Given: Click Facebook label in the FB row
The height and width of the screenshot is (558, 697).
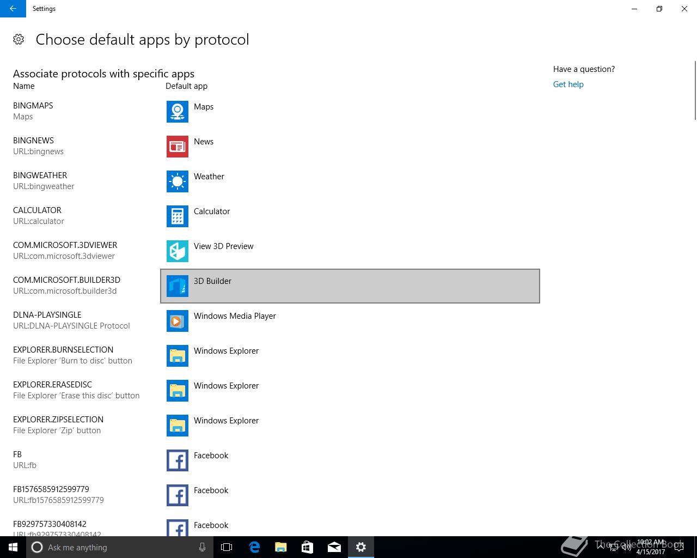Looking at the screenshot, I should click(x=211, y=456).
